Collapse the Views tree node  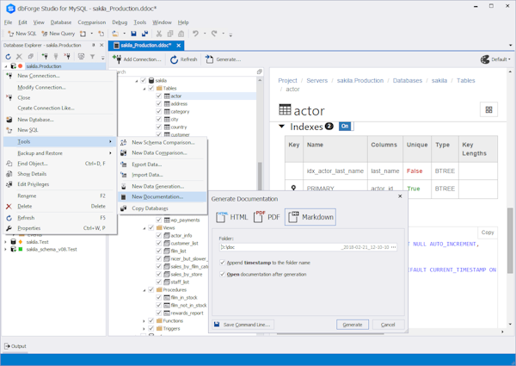144,228
